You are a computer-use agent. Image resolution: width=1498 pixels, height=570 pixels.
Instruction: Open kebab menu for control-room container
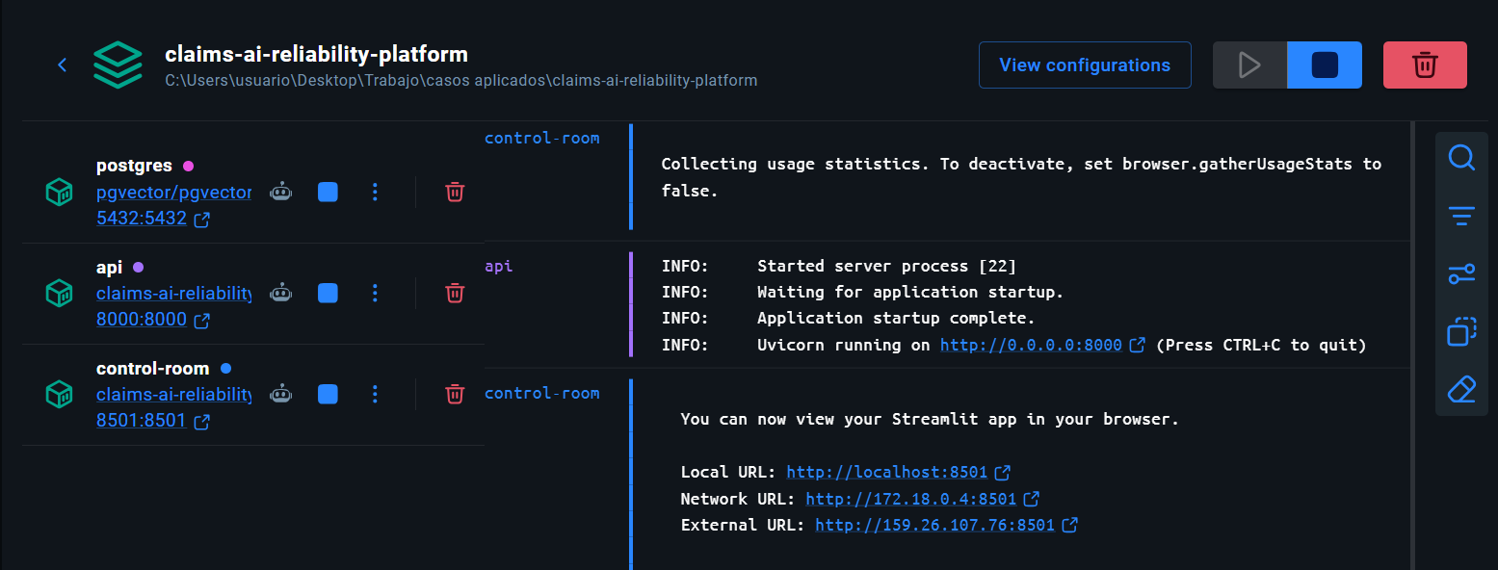[x=375, y=394]
